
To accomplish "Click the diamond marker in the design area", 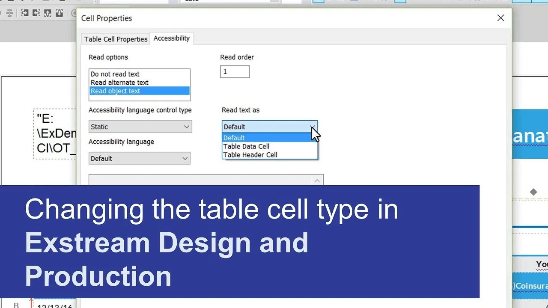I will 533,192.
